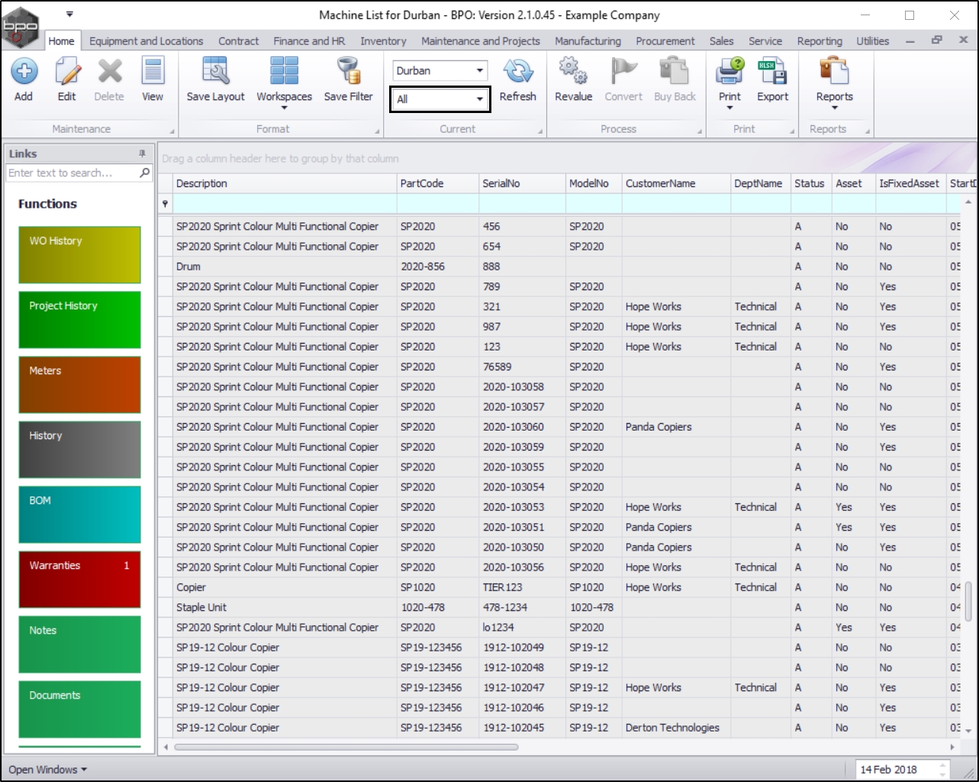Open the Warranties function tile
Image resolution: width=979 pixels, height=782 pixels.
[79, 579]
